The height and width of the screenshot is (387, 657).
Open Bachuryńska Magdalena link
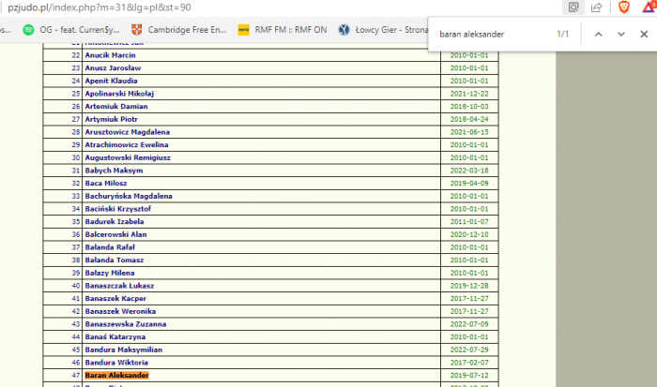[129, 196]
